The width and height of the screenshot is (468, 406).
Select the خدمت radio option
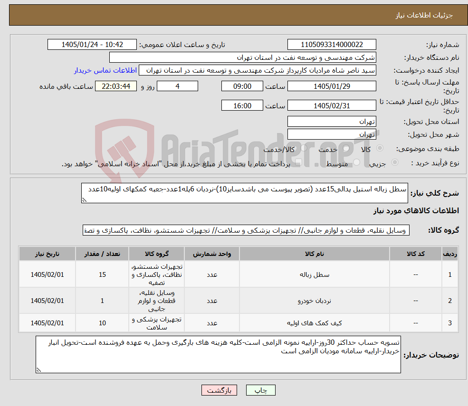click(346, 148)
